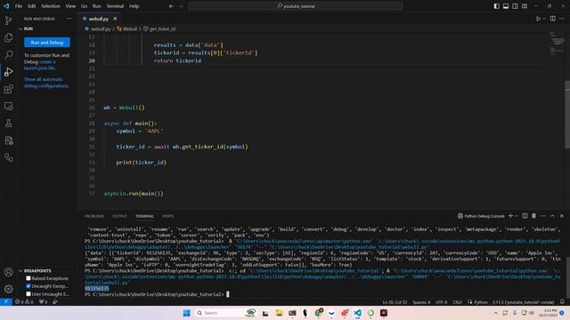The height and width of the screenshot is (320, 570).
Task: Open the run button dropdown arrow
Action: [544, 19]
